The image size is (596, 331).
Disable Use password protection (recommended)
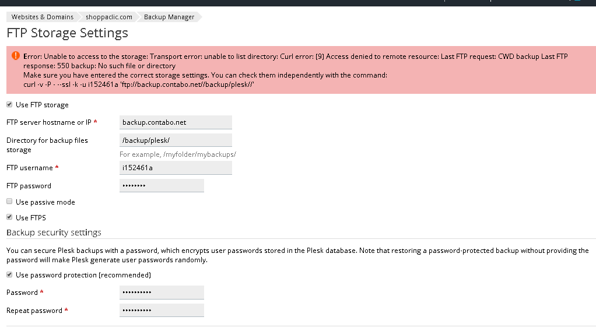9,274
